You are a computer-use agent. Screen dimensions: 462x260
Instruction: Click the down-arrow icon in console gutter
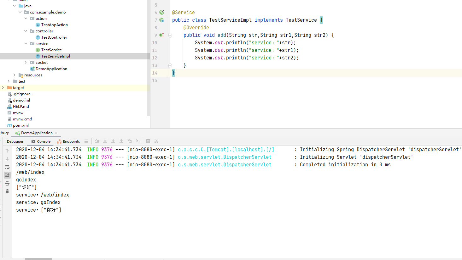coord(7,159)
